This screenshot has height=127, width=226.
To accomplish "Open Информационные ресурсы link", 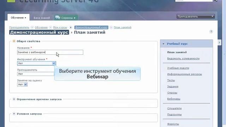I will [184, 74].
